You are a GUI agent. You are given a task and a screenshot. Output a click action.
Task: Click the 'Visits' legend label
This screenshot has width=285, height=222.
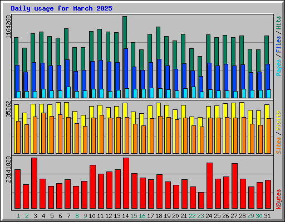pyautogui.click(x=279, y=121)
